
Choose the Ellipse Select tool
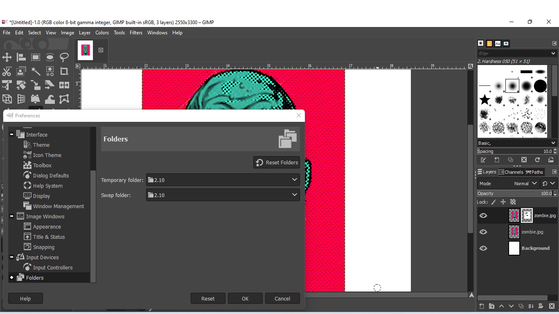click(50, 57)
